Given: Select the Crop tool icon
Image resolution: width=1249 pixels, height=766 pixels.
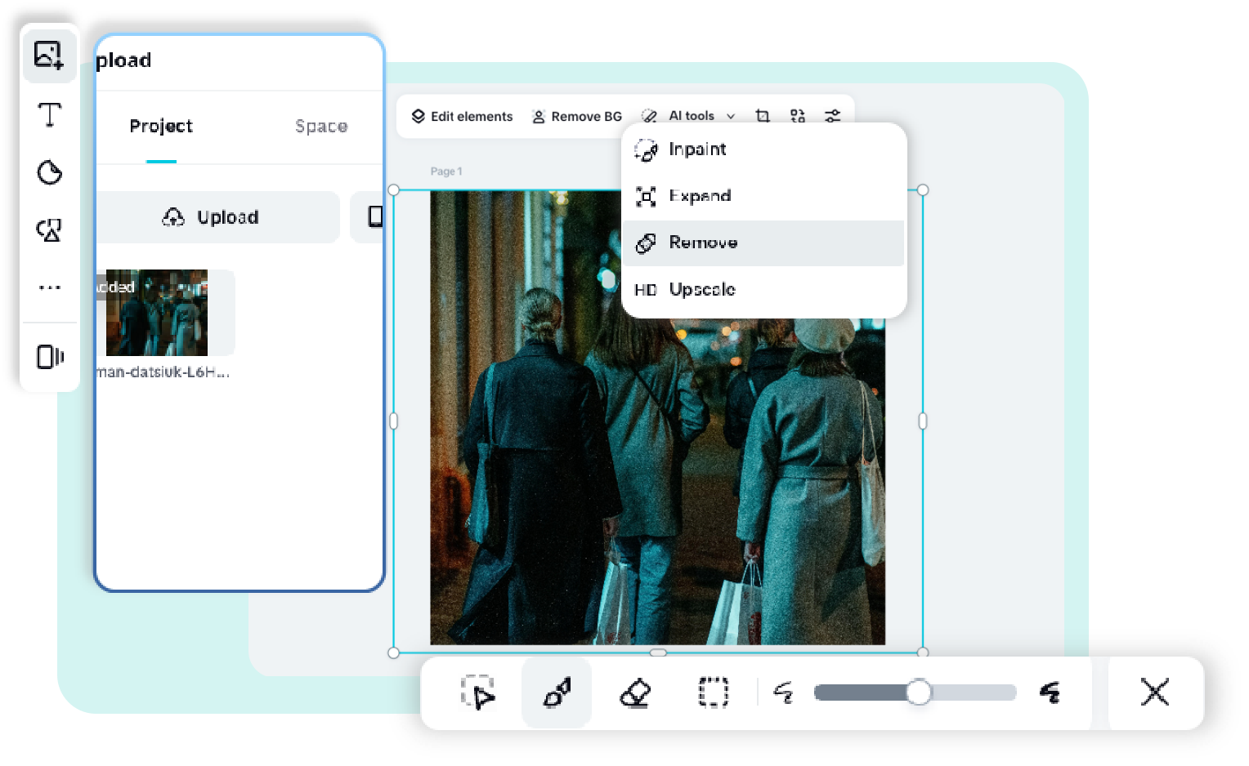Looking at the screenshot, I should pos(763,116).
